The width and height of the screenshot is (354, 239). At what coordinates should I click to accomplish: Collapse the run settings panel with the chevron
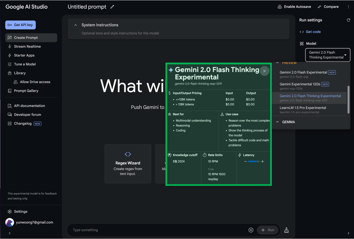click(348, 233)
